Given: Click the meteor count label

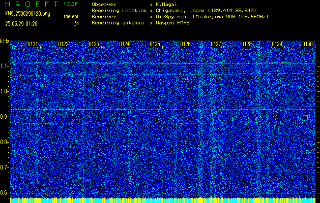Looking at the screenshot, I should coord(71,16).
